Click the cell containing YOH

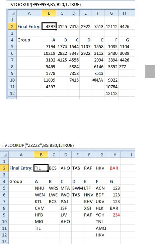click(x=102, y=215)
